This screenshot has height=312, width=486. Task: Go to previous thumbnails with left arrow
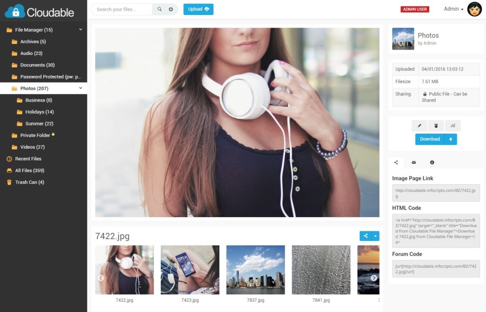(x=101, y=278)
